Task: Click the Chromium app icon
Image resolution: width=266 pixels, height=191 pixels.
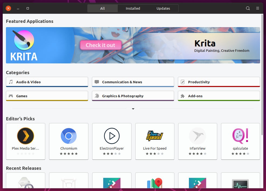Action: pos(69,136)
